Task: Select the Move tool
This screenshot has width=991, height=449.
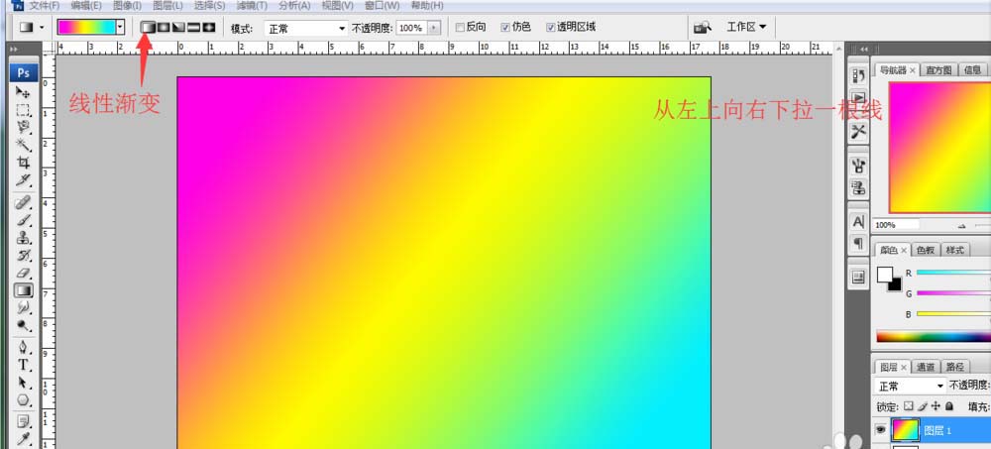Action: tap(24, 92)
